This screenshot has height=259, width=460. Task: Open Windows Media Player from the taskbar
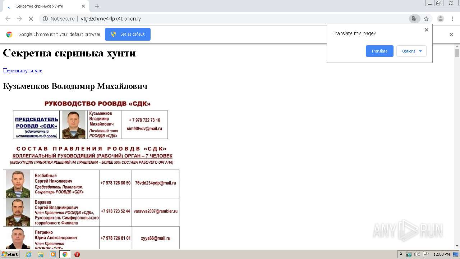tap(53, 254)
